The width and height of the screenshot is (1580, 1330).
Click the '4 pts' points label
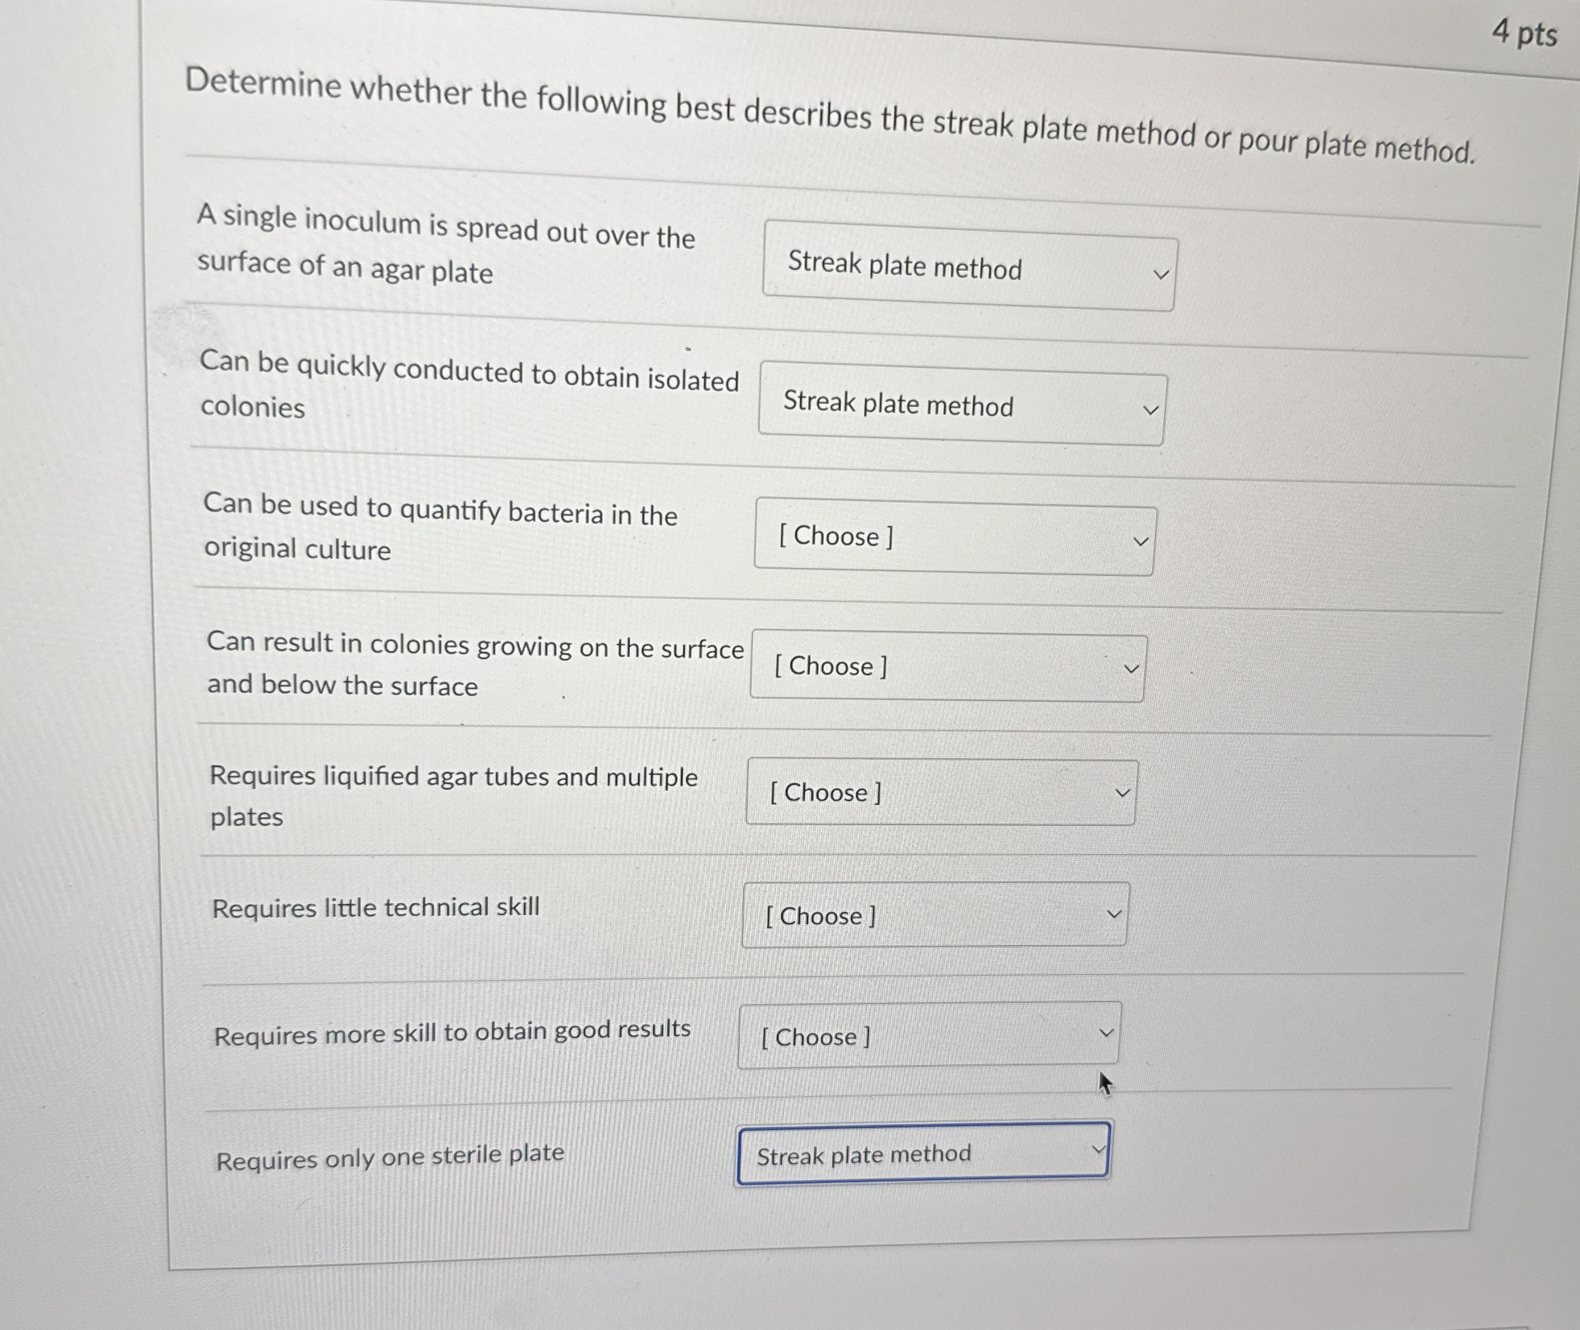pyautogui.click(x=1524, y=34)
